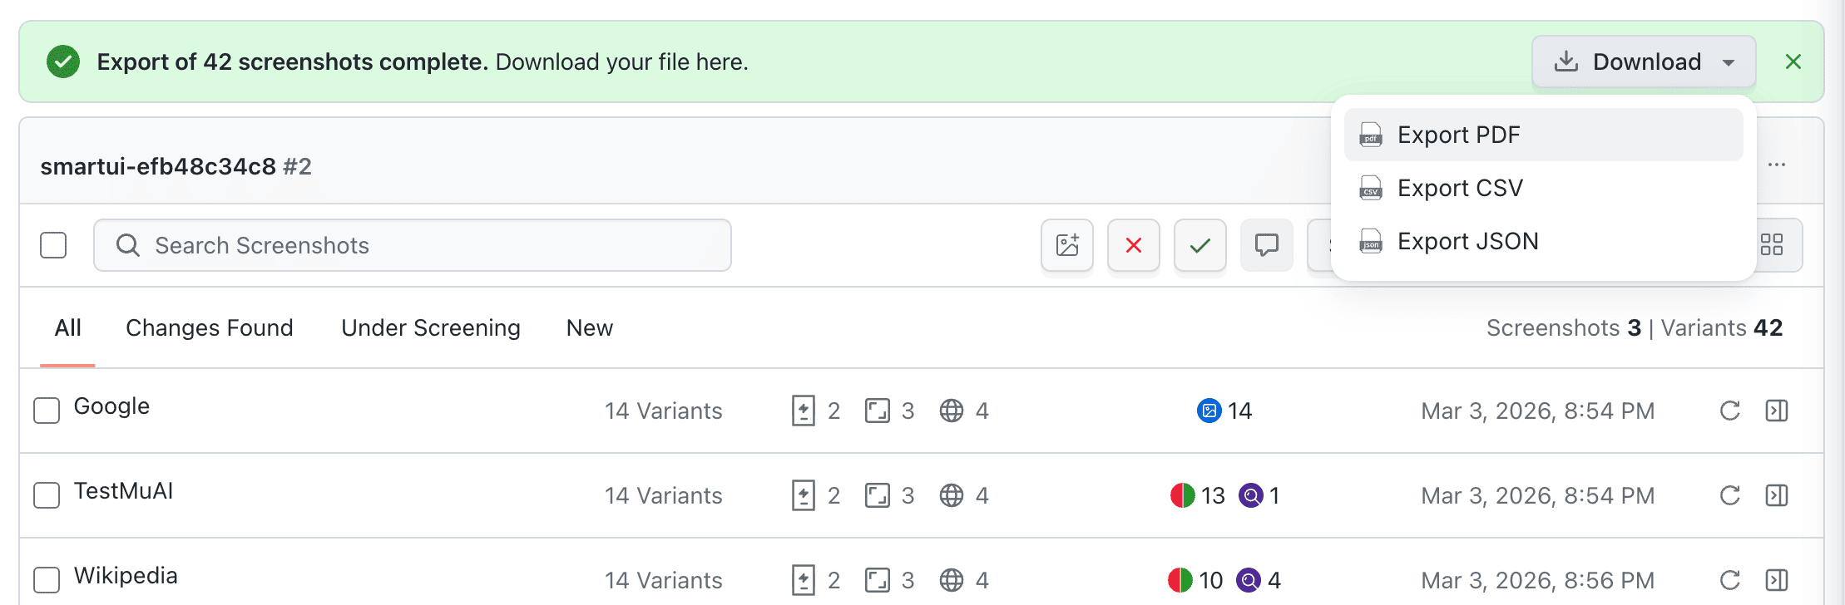Open the side panel icon for Wikipedia
This screenshot has height=605, width=1845.
[1778, 579]
